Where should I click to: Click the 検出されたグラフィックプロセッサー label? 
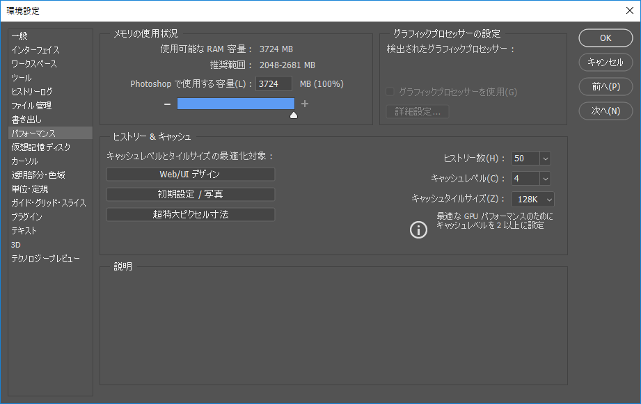coord(450,49)
